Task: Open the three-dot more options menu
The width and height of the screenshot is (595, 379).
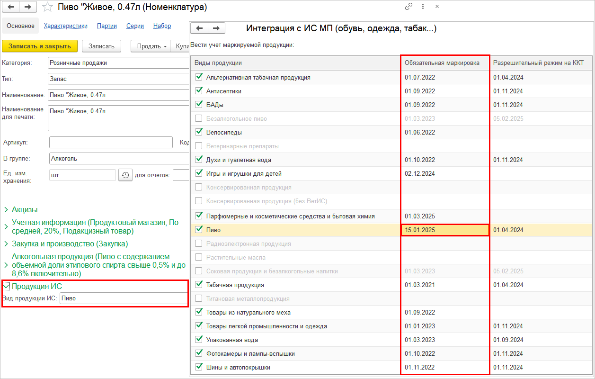Action: [x=423, y=7]
